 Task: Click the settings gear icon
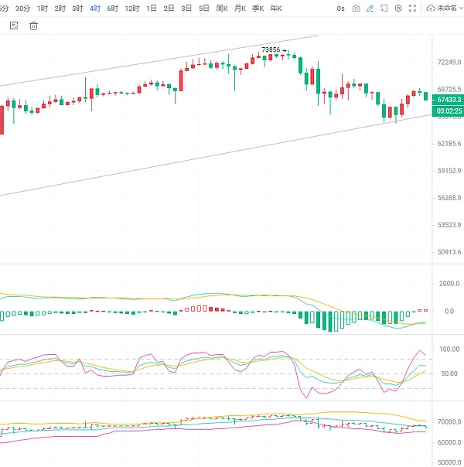(x=398, y=9)
